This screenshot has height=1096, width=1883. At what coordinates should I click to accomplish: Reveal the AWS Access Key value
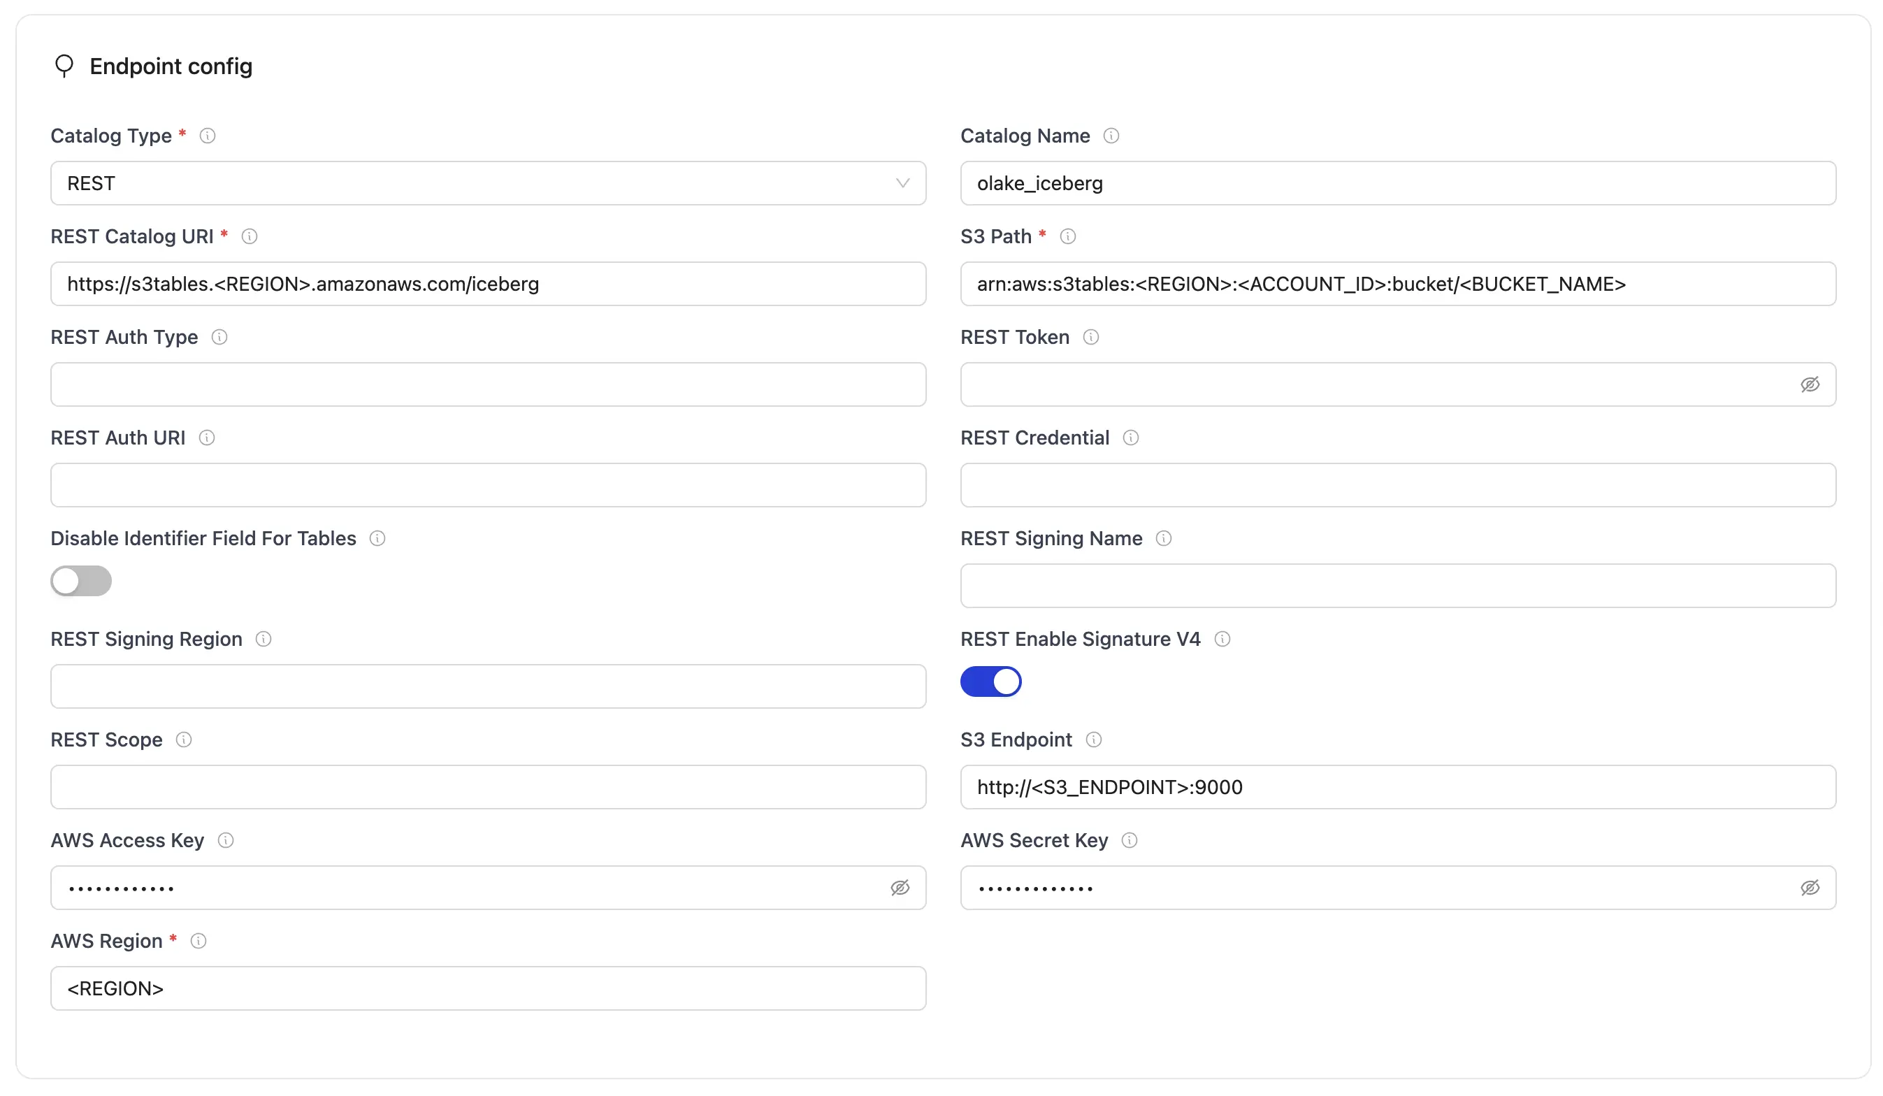(900, 888)
